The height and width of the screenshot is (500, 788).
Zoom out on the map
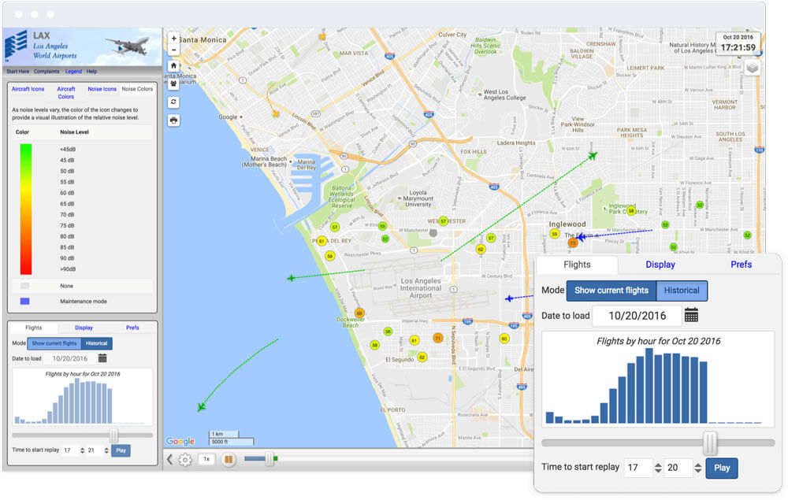pyautogui.click(x=173, y=50)
